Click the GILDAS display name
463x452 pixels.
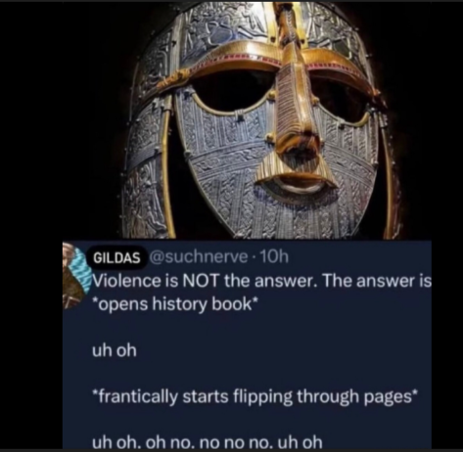click(x=116, y=257)
